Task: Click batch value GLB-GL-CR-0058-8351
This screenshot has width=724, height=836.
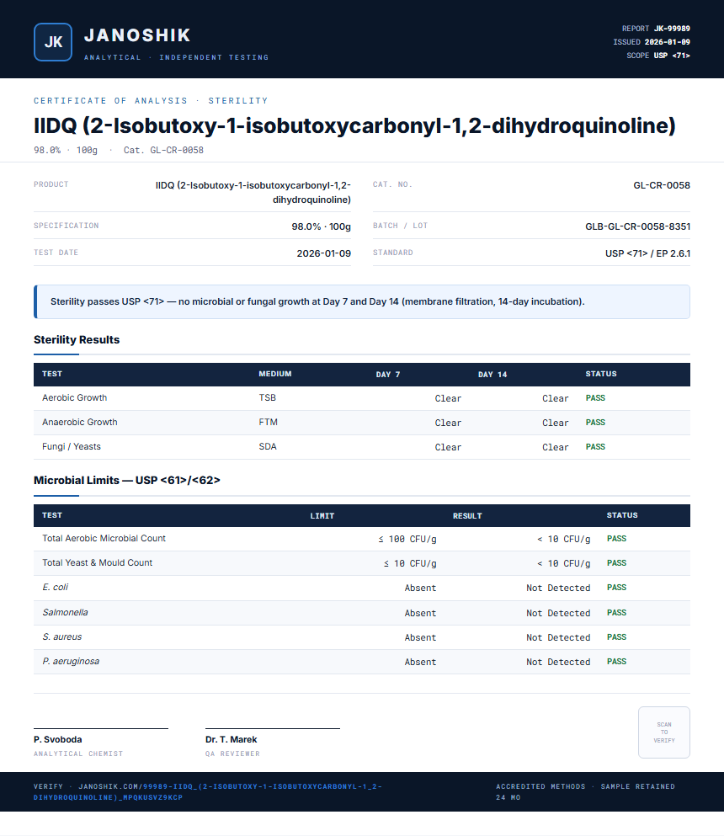Action: point(637,226)
